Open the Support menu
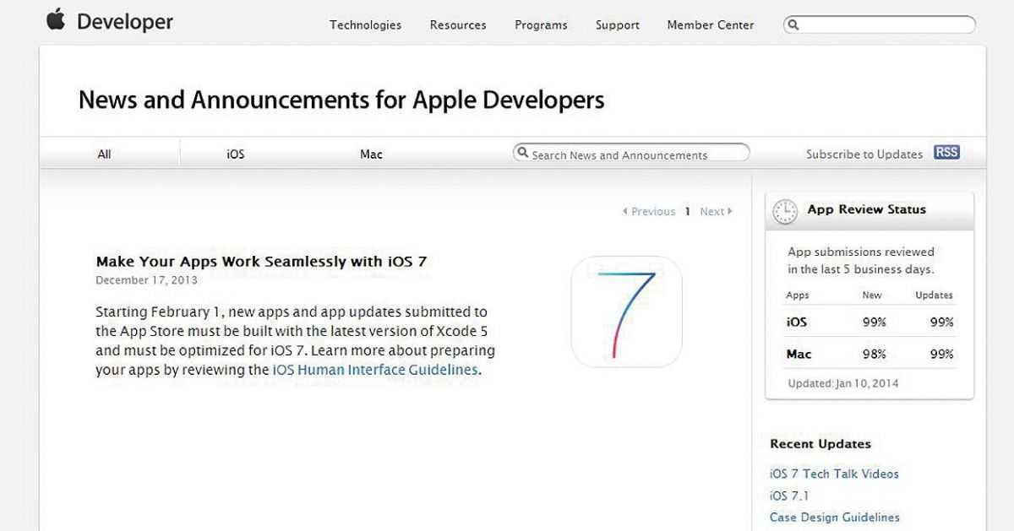Viewport: 1014px width, 531px height. point(617,25)
